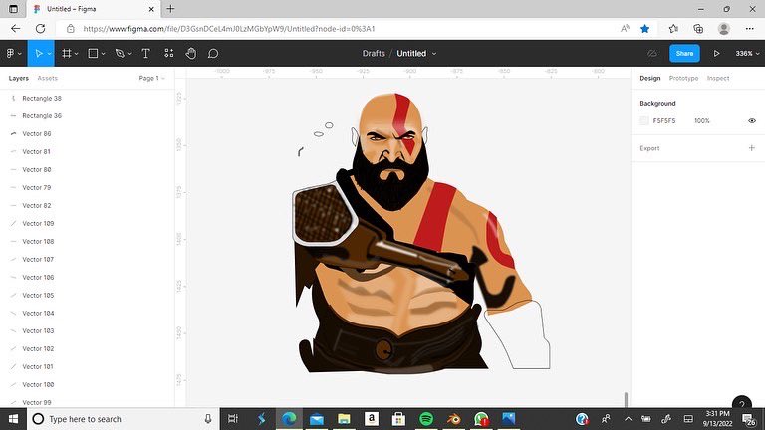Viewport: 765px width, 430px height.
Task: Switch to the Inspect tab
Action: tap(718, 78)
